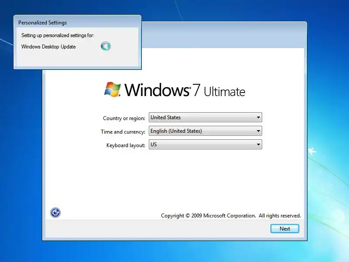Click the Next button
The height and width of the screenshot is (262, 349).
pos(285,228)
